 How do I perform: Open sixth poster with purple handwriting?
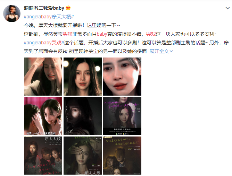tap(122, 116)
